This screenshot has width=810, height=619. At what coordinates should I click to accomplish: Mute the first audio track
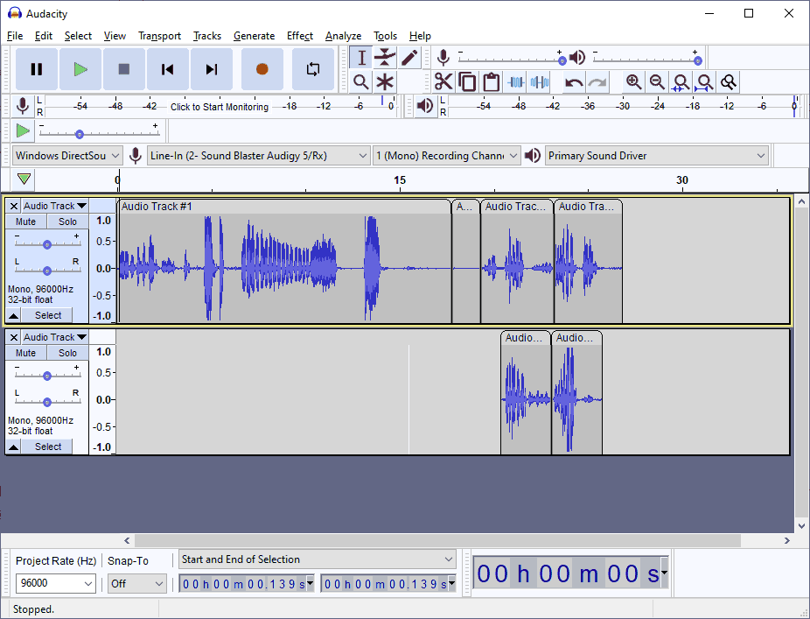(x=26, y=222)
